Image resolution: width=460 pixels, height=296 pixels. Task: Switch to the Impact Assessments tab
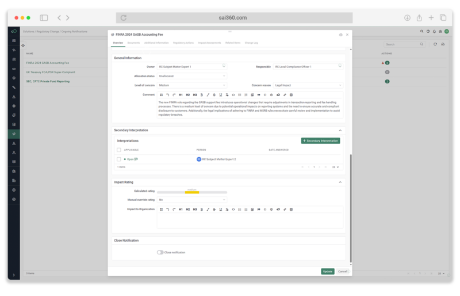pyautogui.click(x=209, y=43)
